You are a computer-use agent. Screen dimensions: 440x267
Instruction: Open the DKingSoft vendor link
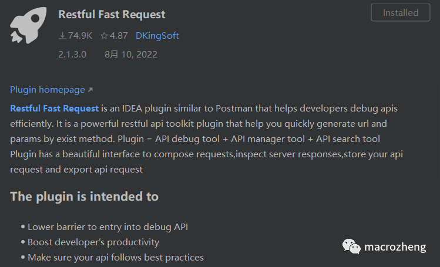157,36
